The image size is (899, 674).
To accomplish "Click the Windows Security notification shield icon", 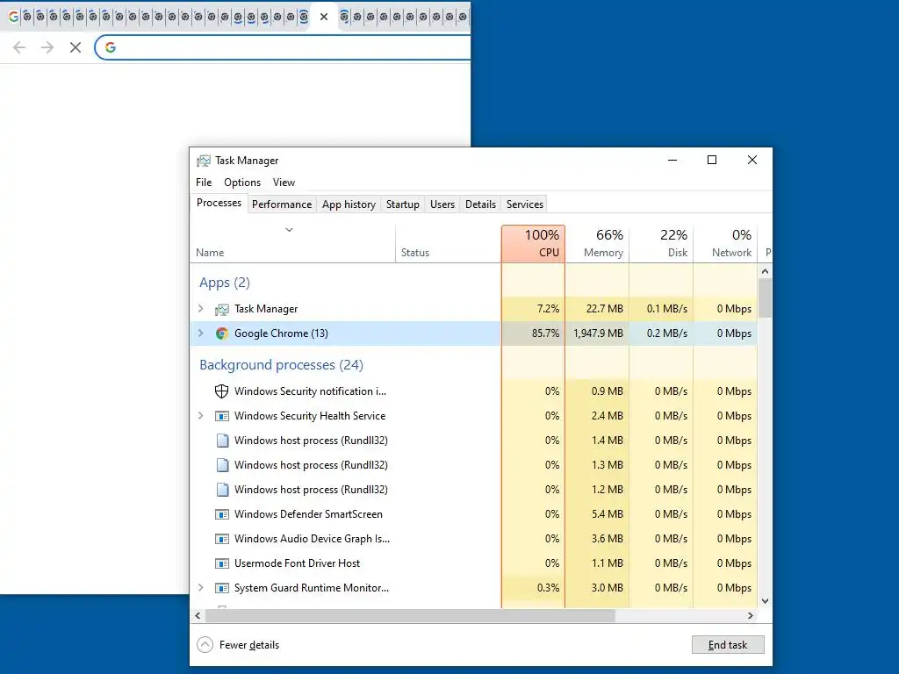I will click(x=222, y=391).
